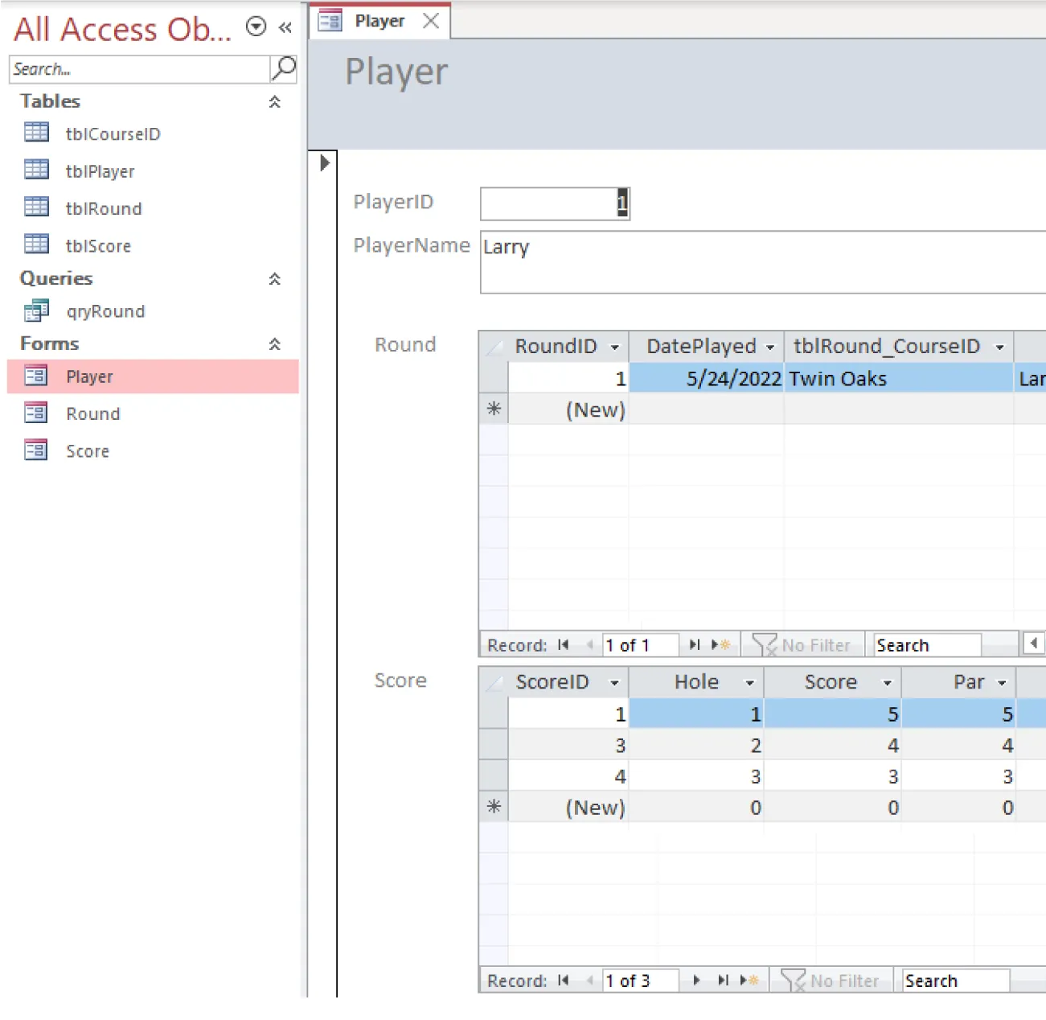Select the Player document tab
The image size is (1046, 1020).
(379, 20)
